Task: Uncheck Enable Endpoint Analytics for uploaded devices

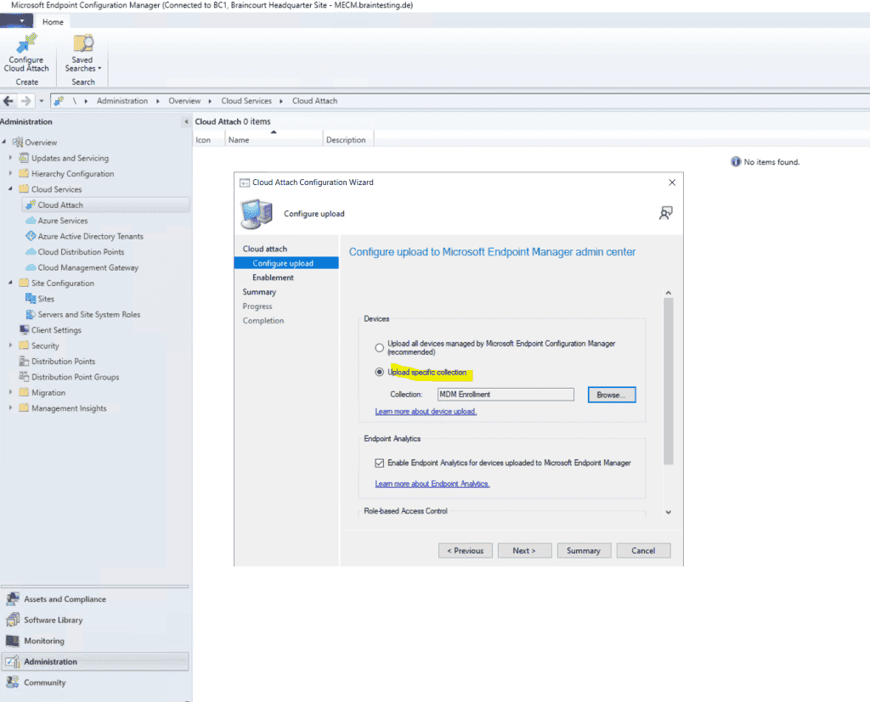Action: pyautogui.click(x=378, y=462)
